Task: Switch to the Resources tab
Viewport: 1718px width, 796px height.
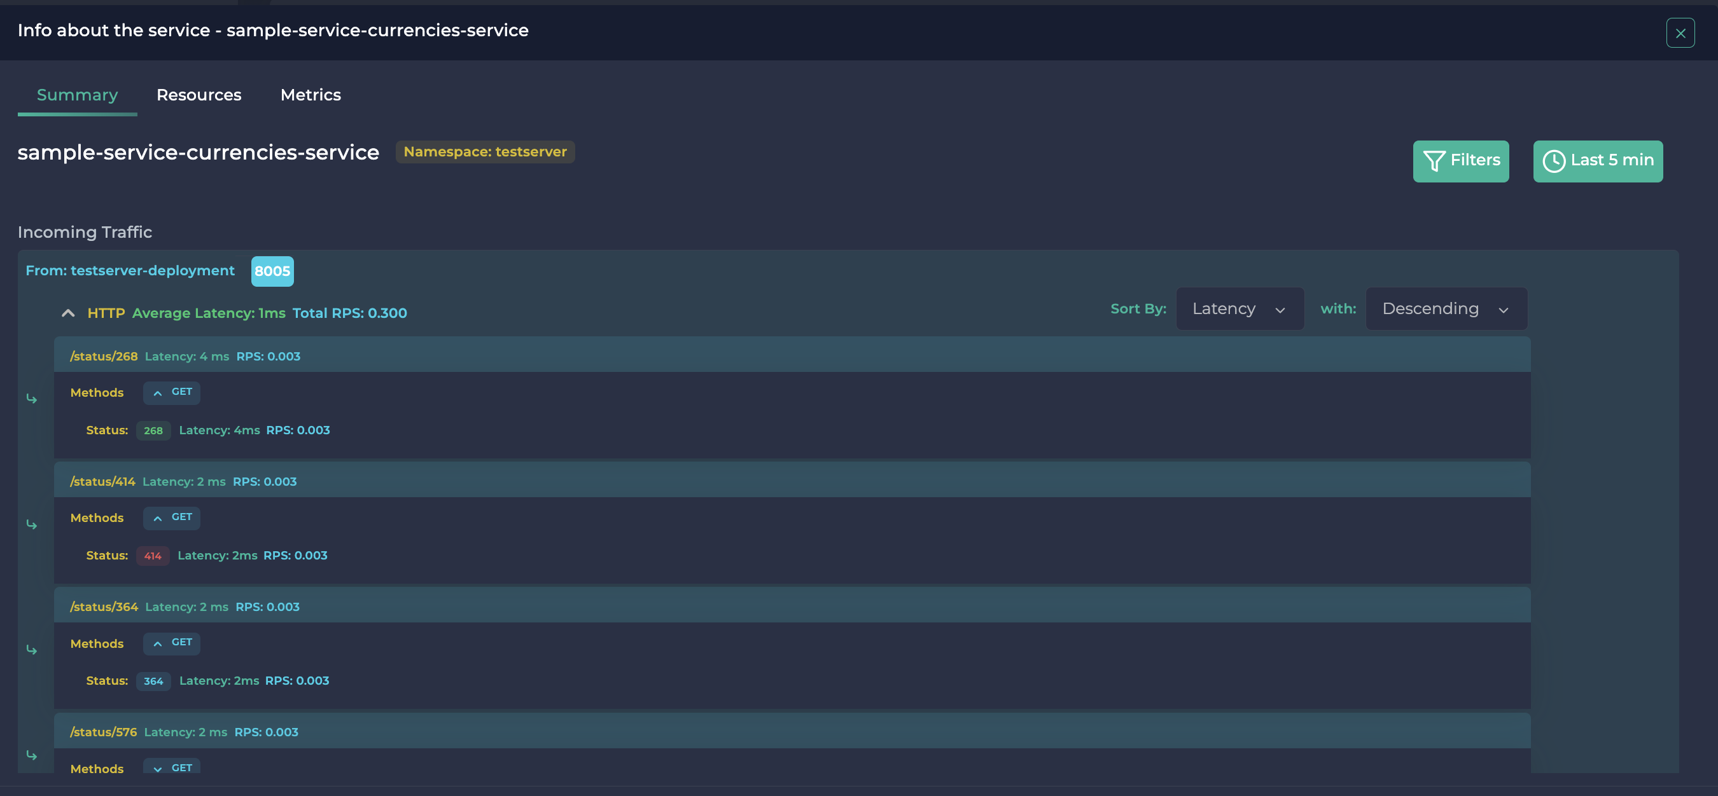Action: coord(199,95)
